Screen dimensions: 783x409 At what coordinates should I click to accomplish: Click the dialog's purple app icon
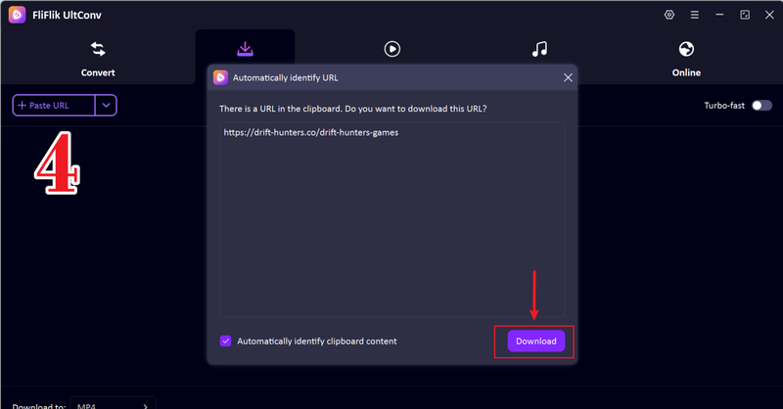point(221,77)
